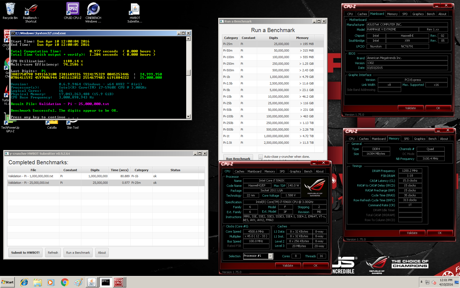
Task: Click the Memory column header in benchmark list
Action: click(x=302, y=38)
